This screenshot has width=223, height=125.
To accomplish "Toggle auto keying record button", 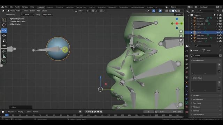I will pos(80,112).
